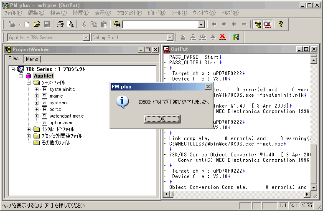Click the OutPut window scroll-up arrow
This screenshot has height=211, width=323.
pyautogui.click(x=313, y=60)
